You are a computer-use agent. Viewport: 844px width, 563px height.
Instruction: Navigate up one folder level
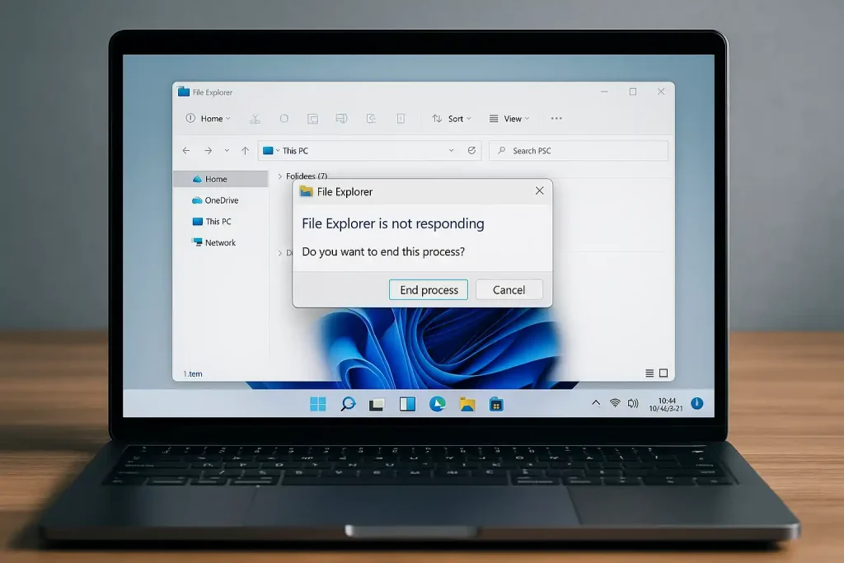tap(244, 150)
